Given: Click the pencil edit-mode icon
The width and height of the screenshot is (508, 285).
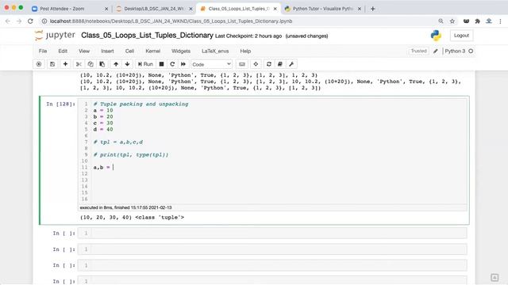Looking at the screenshot, I should coord(436,51).
